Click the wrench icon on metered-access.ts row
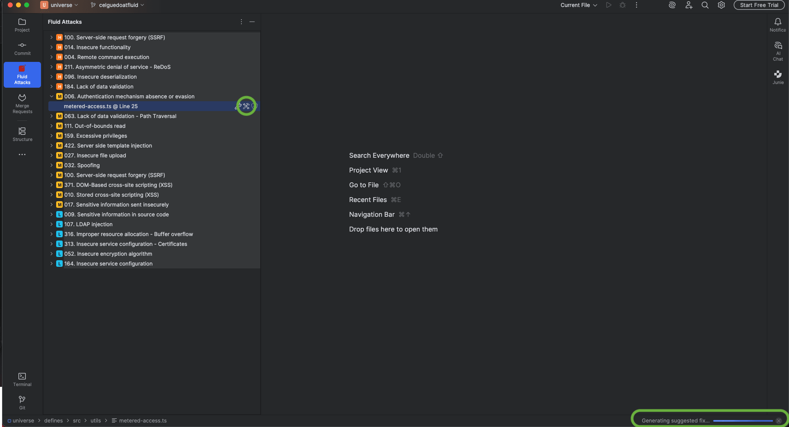The image size is (789, 427). click(x=238, y=106)
